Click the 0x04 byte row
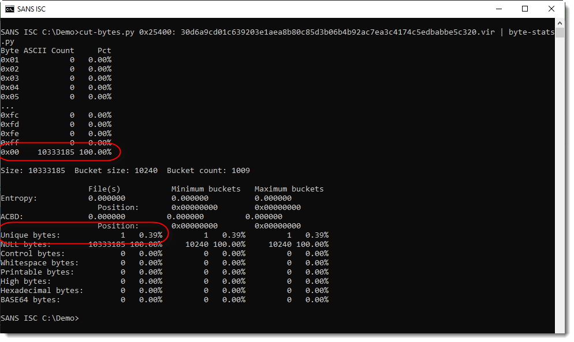The image size is (574, 342). coord(56,88)
